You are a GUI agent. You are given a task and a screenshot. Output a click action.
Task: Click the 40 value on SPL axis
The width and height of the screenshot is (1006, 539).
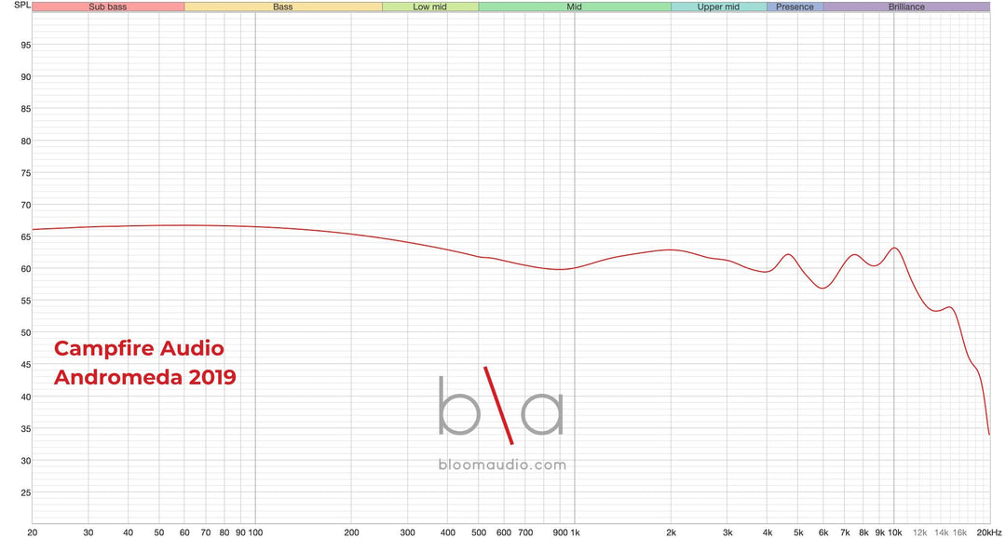click(26, 397)
